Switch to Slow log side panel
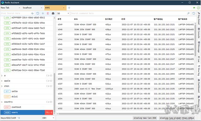This screenshot has width=201, height=121. click(x=199, y=70)
